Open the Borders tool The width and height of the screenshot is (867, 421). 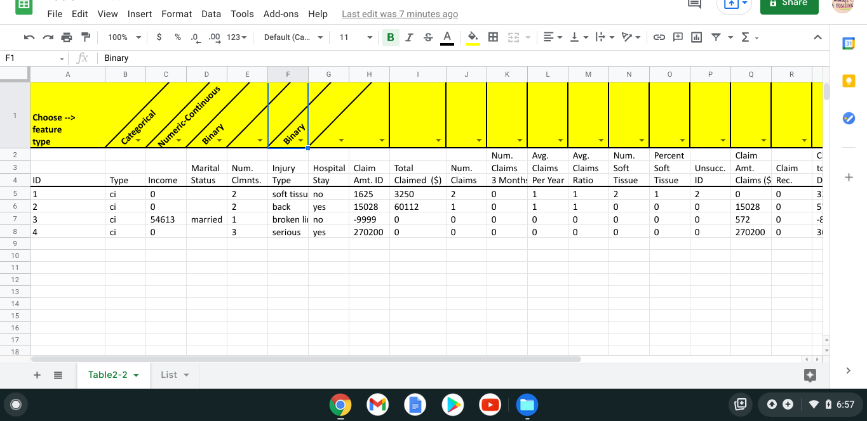point(494,37)
